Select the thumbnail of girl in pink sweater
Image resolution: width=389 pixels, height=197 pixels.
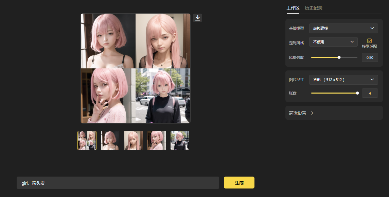[157, 141]
